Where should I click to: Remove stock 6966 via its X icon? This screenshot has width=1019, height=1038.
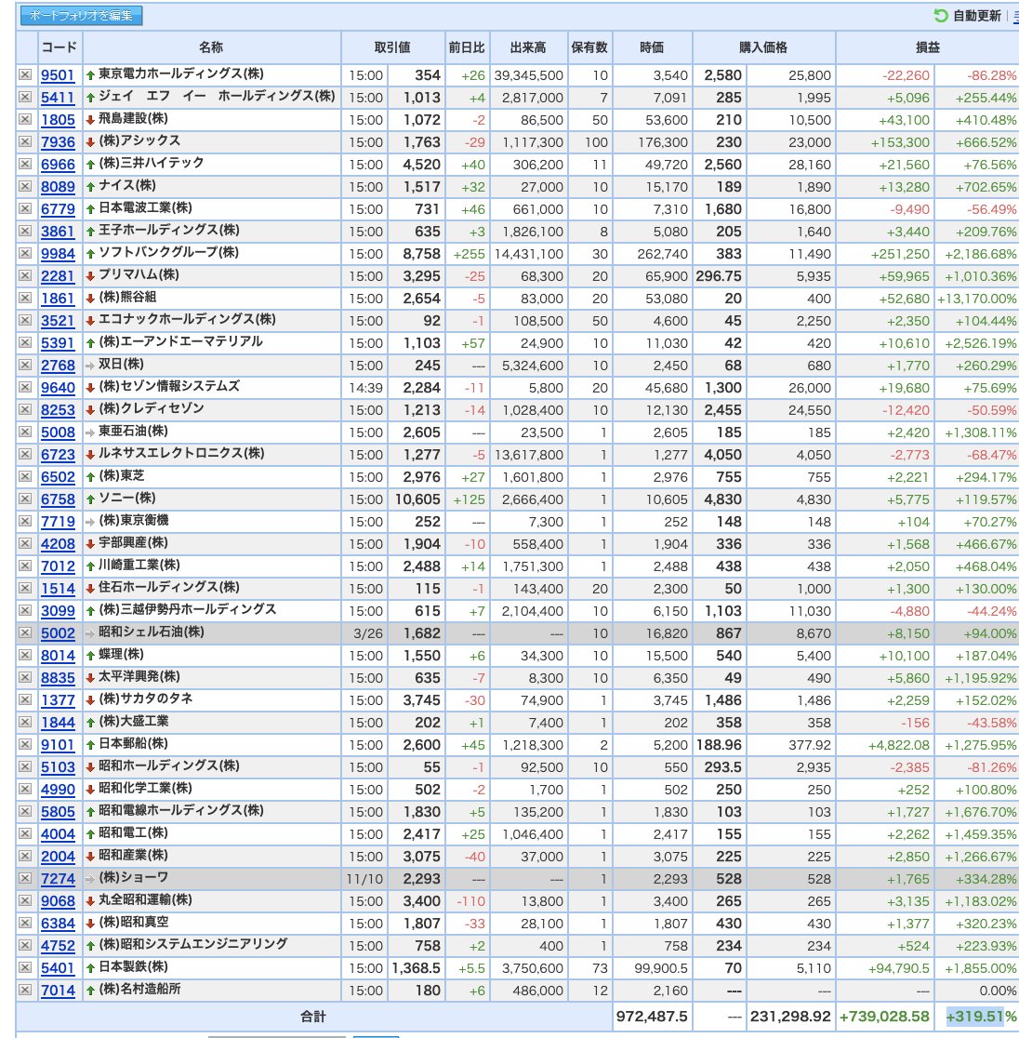point(25,165)
